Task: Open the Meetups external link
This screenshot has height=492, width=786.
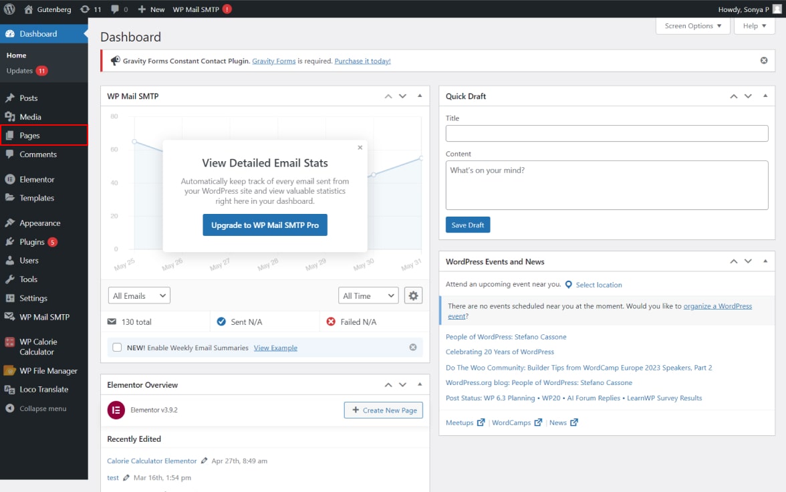Action: [465, 422]
